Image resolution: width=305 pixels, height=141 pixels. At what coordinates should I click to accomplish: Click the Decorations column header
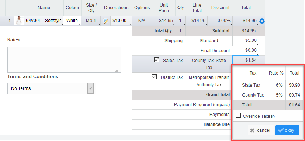tap(116, 8)
